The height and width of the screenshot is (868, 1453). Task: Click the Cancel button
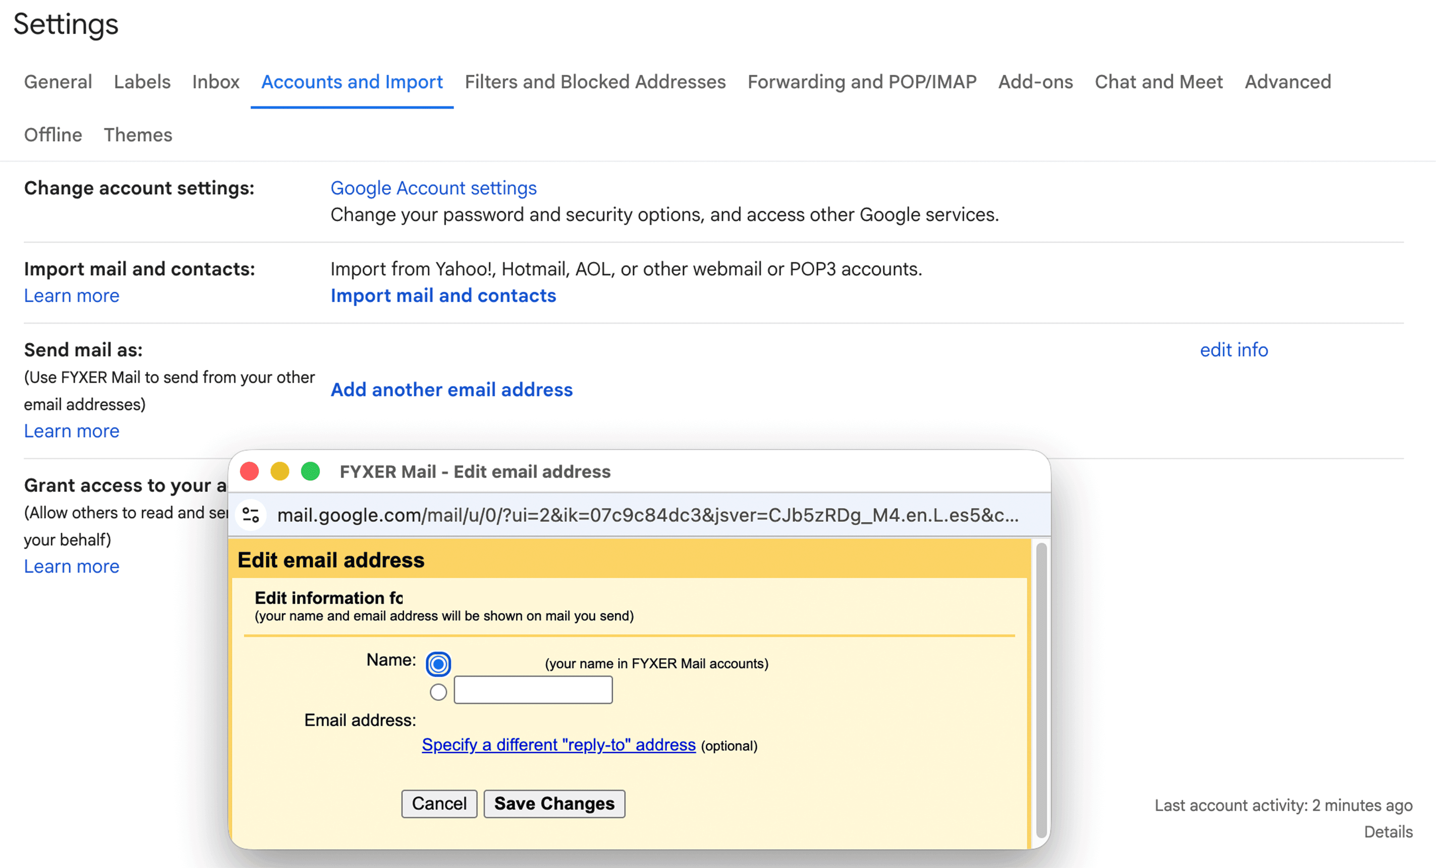(x=439, y=804)
